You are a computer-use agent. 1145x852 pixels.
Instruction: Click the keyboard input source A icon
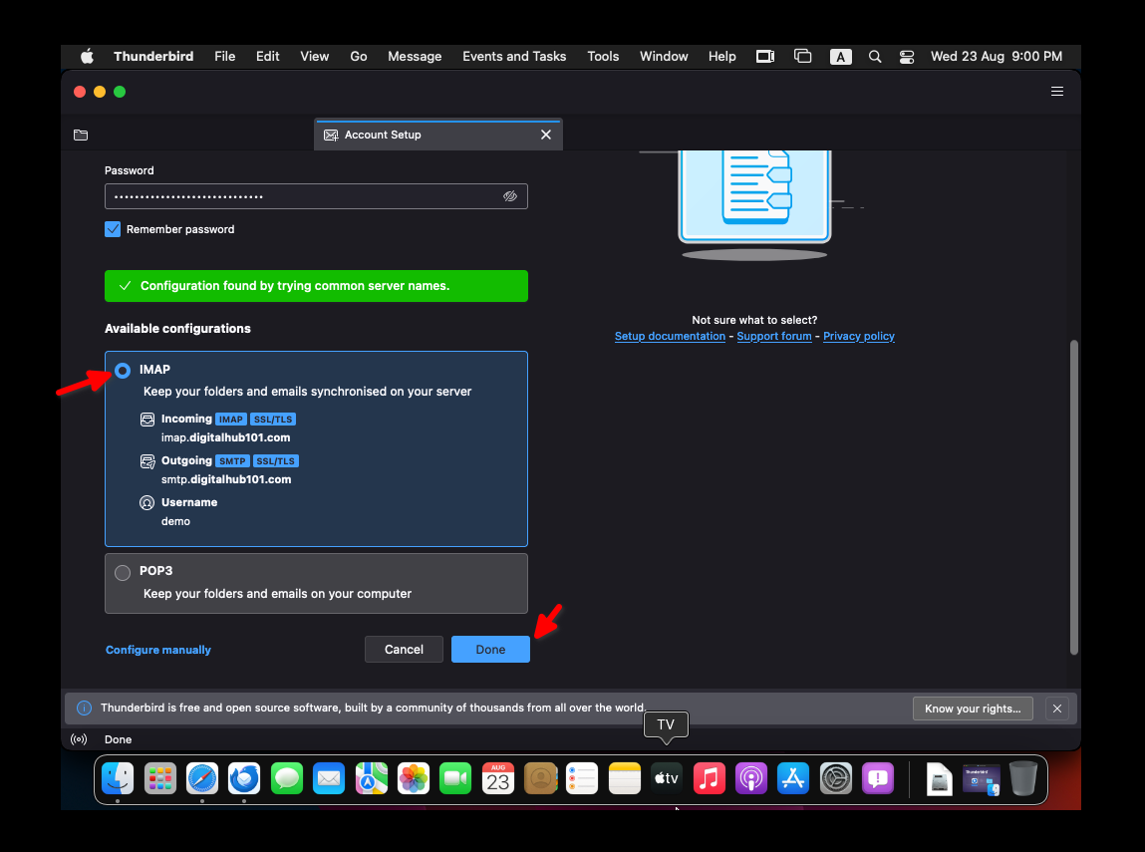[x=840, y=57]
